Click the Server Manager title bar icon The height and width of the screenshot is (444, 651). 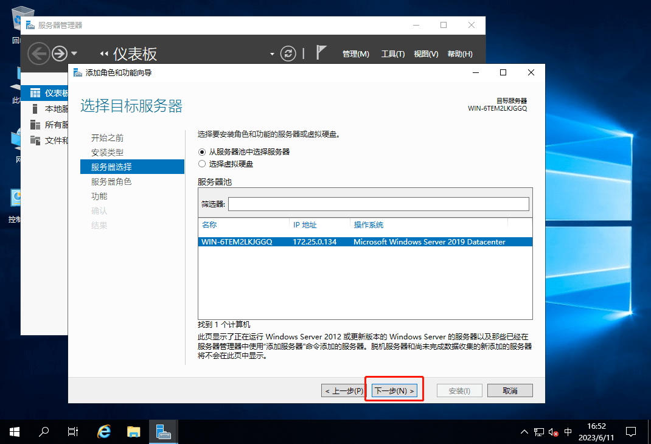tap(30, 26)
